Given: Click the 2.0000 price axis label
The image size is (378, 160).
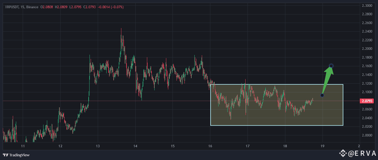Looking at the screenshot, I should pos(367,135).
